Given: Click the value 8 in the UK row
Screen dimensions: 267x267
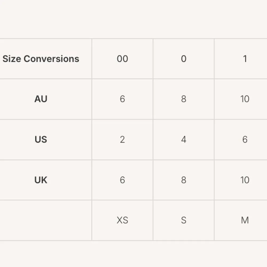Looking at the screenshot, I should [x=183, y=180].
